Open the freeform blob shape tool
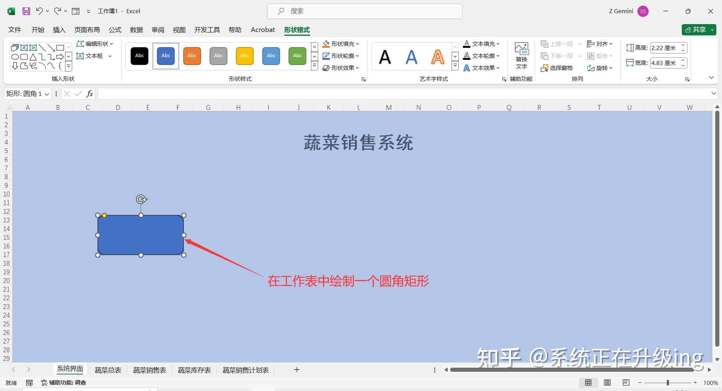This screenshot has height=391, width=722. [x=24, y=66]
